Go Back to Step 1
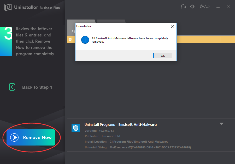The width and height of the screenshot is (235, 164). (x=31, y=87)
